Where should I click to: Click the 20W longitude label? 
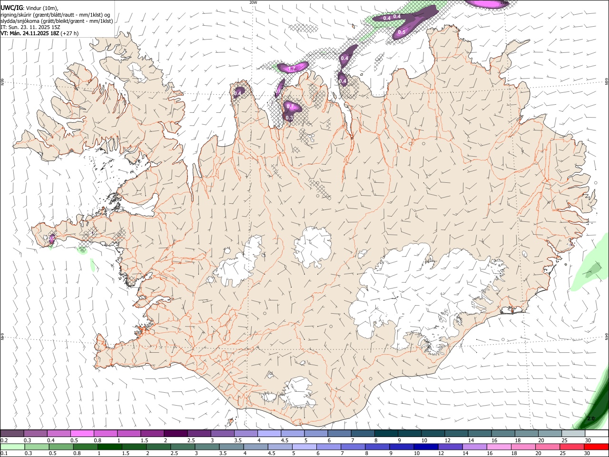tap(253, 2)
